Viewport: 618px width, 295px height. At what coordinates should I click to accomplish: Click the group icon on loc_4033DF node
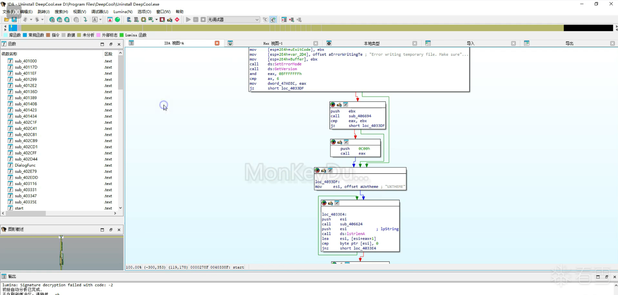coord(330,171)
